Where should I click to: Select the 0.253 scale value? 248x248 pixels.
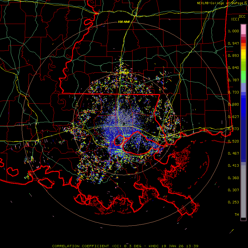[x=233, y=202]
